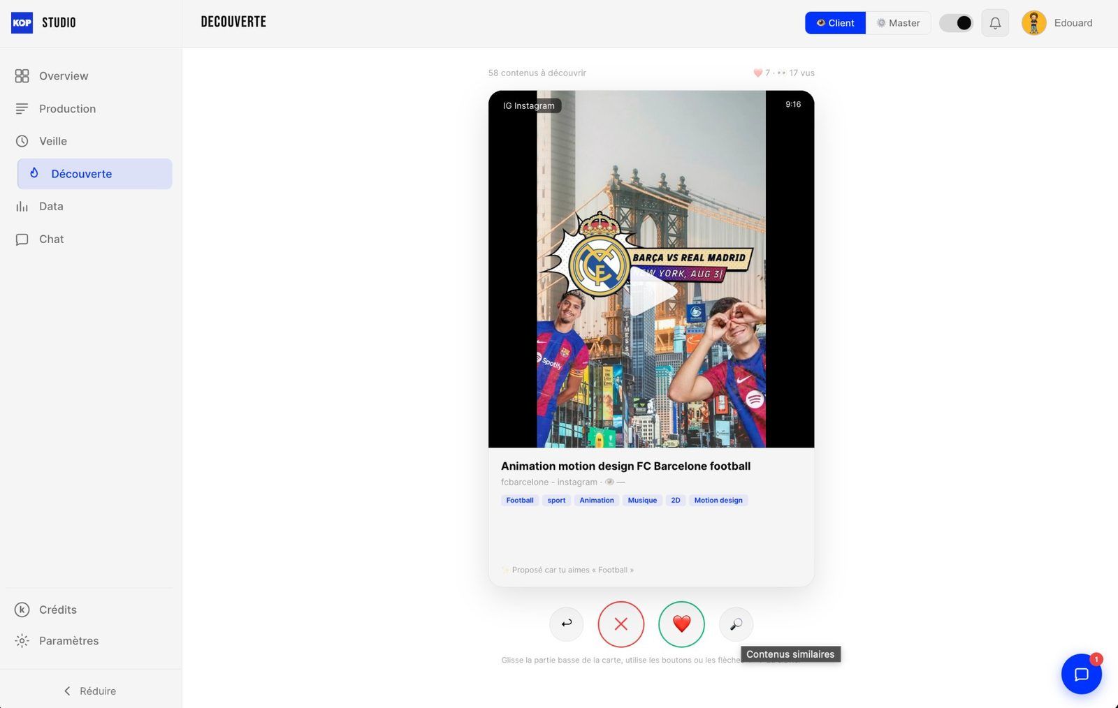Click the Edouard avatar picture
1118x708 pixels.
[1033, 23]
